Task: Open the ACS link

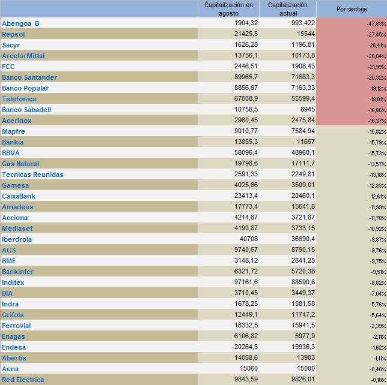Action: point(8,250)
